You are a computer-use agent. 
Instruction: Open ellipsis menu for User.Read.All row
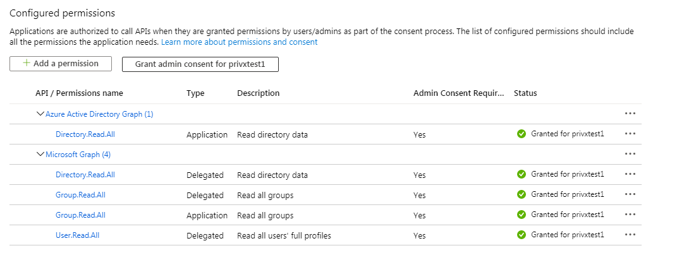tap(629, 235)
